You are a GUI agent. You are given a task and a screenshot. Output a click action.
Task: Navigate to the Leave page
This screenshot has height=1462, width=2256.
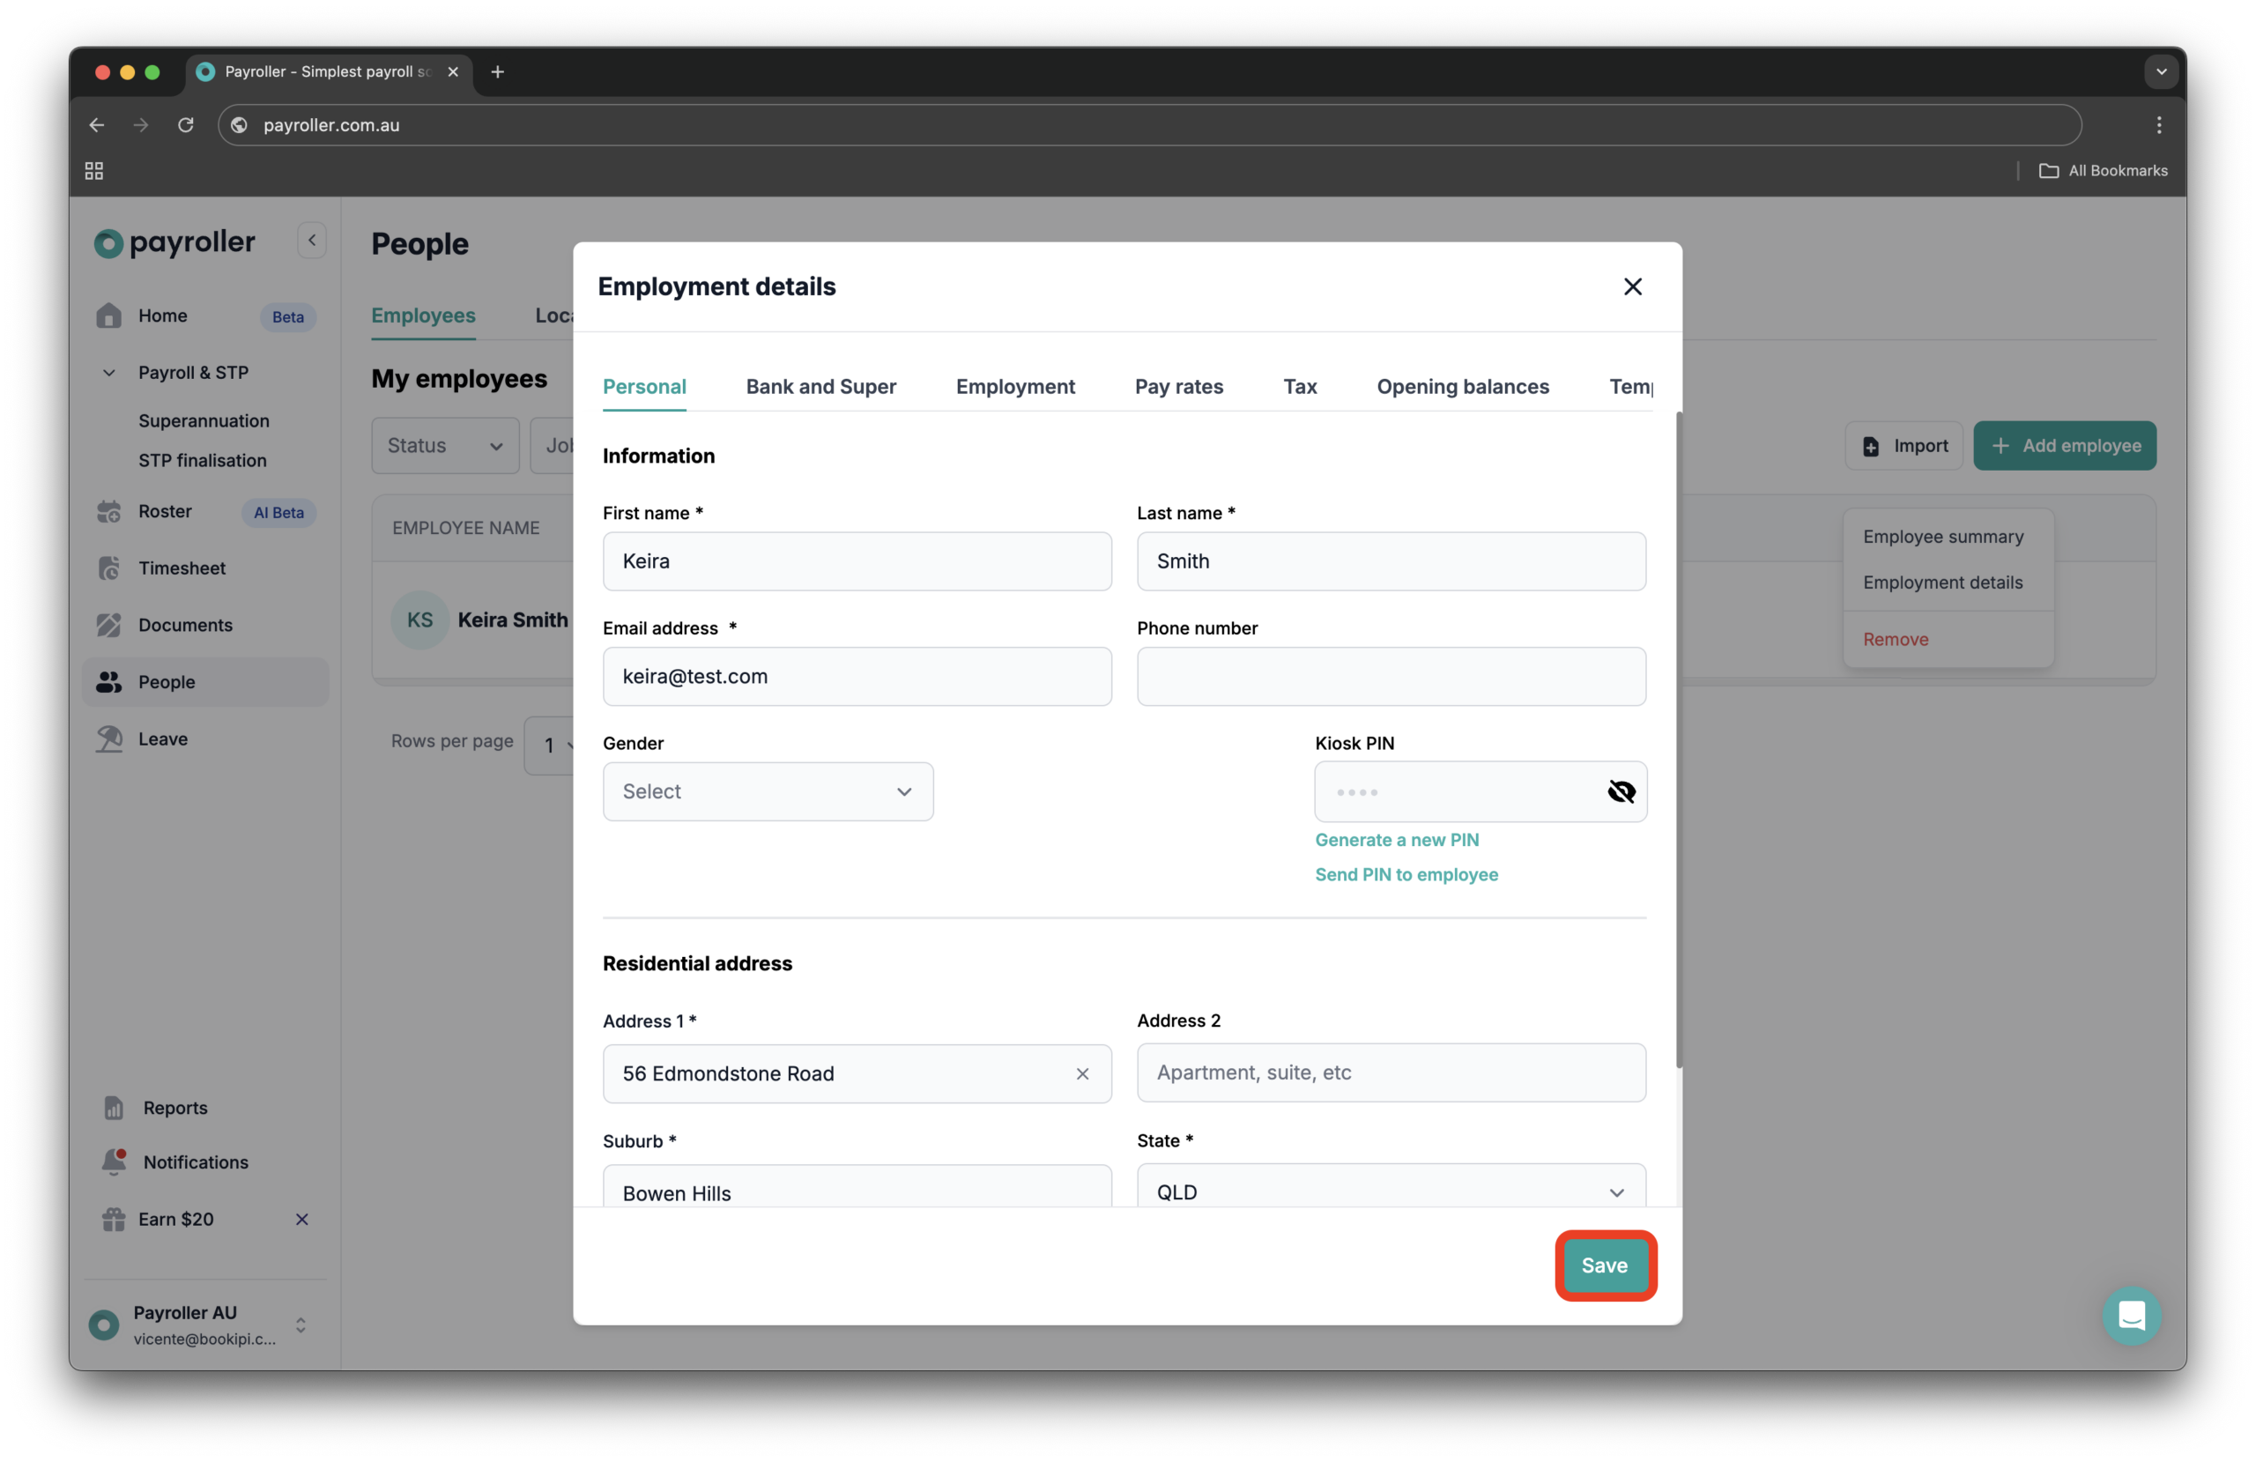(163, 738)
